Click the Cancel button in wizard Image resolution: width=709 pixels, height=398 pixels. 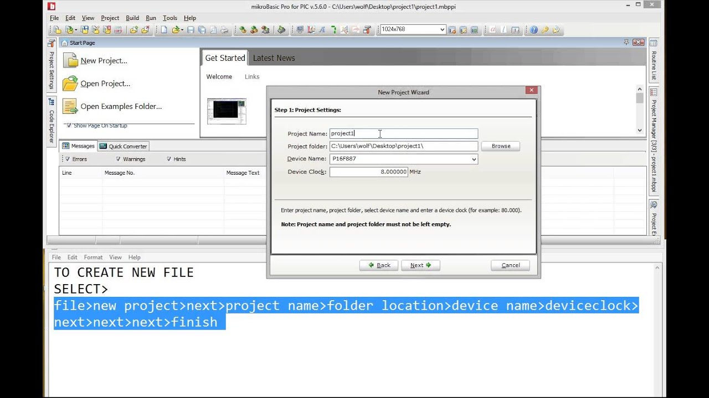click(510, 265)
